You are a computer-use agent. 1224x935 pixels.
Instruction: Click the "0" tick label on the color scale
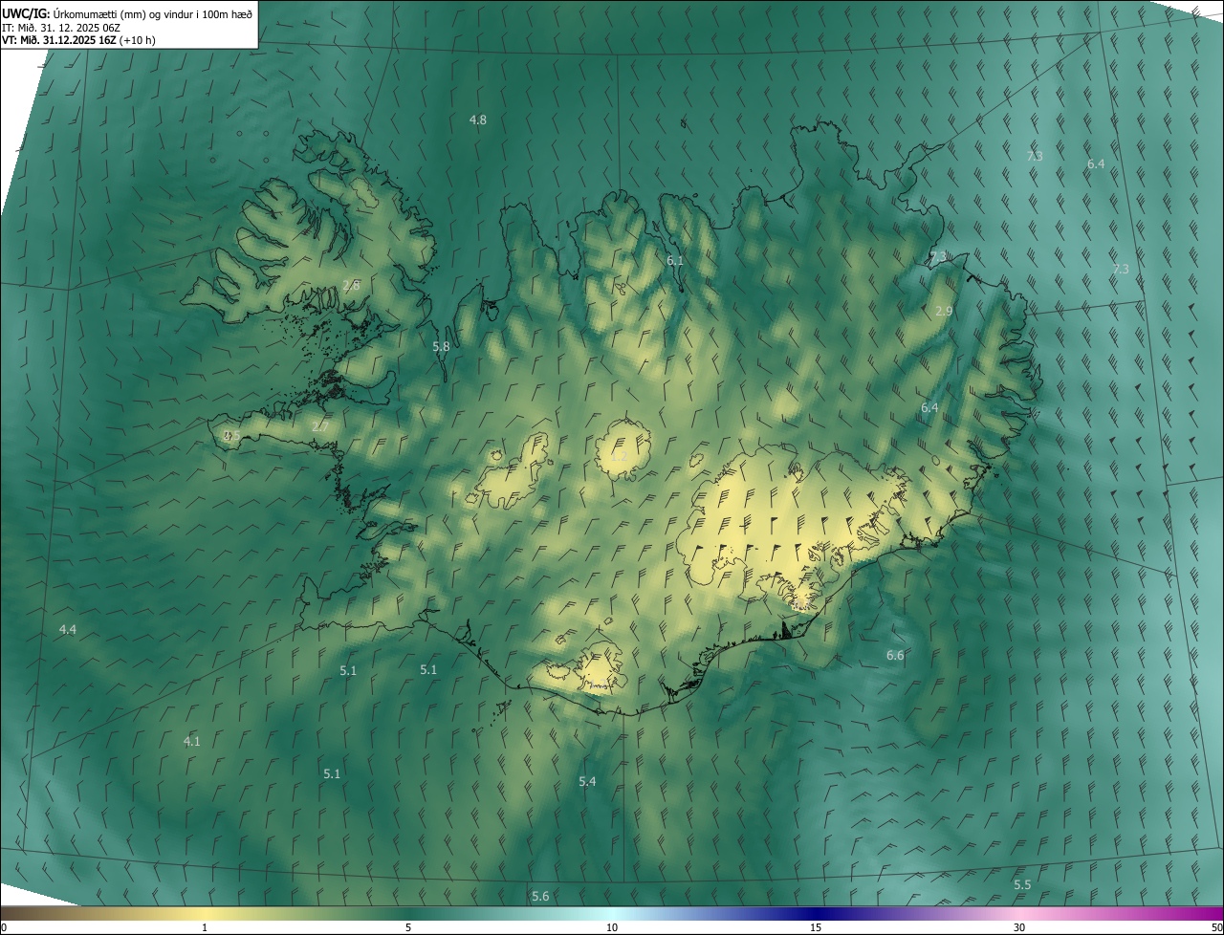point(4,927)
